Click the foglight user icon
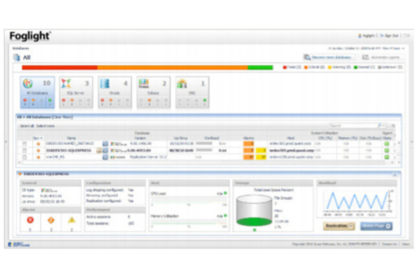 point(360,36)
